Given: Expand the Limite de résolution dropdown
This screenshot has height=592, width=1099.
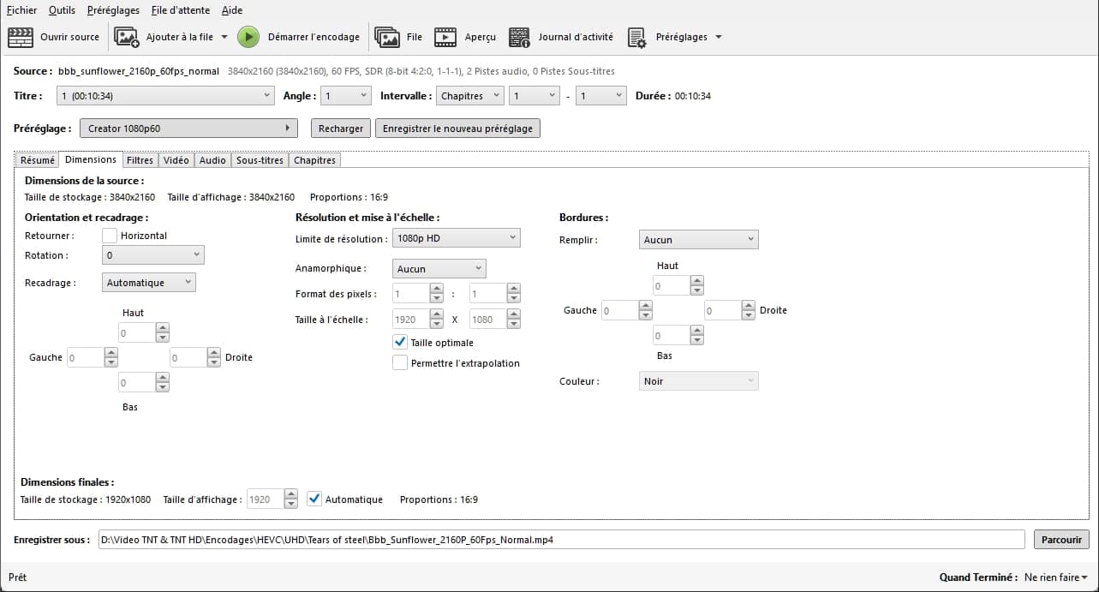Looking at the screenshot, I should 456,238.
